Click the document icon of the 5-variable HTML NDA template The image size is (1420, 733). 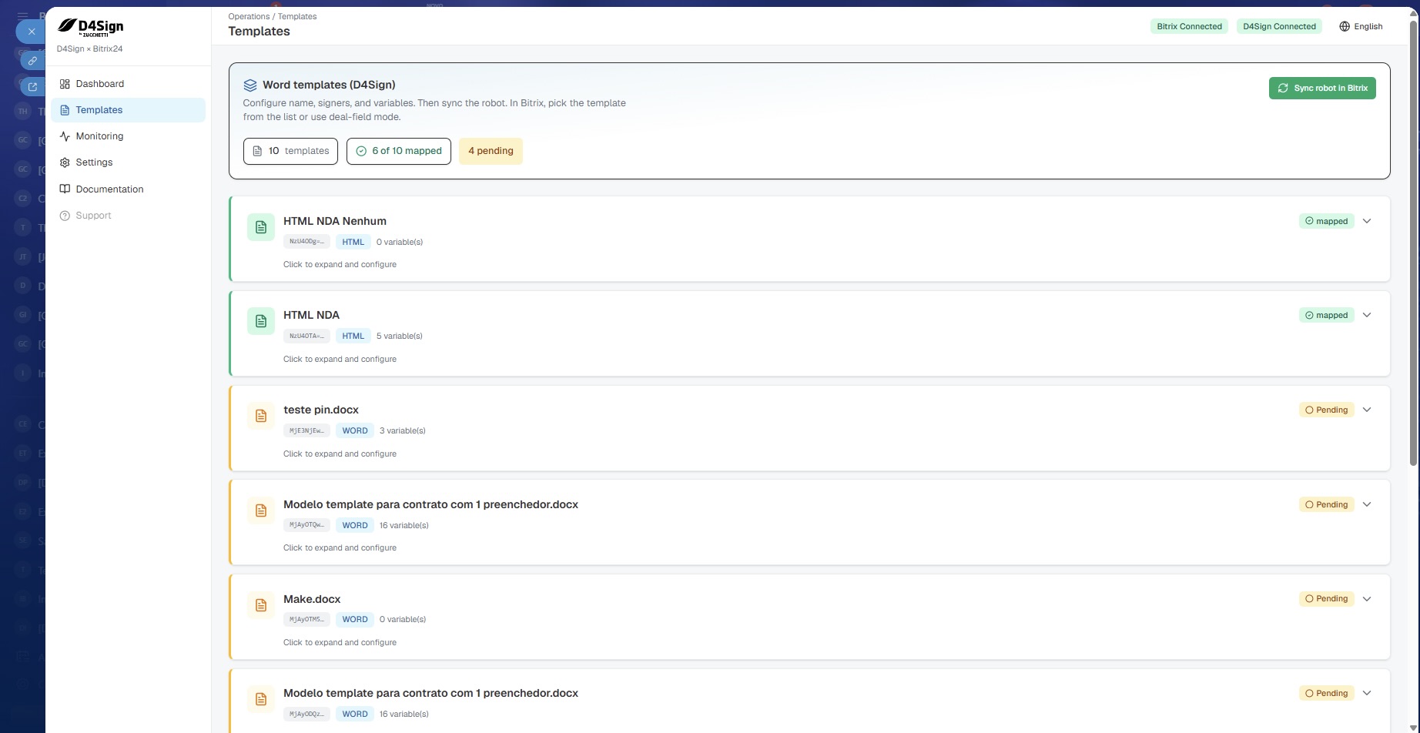pyautogui.click(x=261, y=321)
